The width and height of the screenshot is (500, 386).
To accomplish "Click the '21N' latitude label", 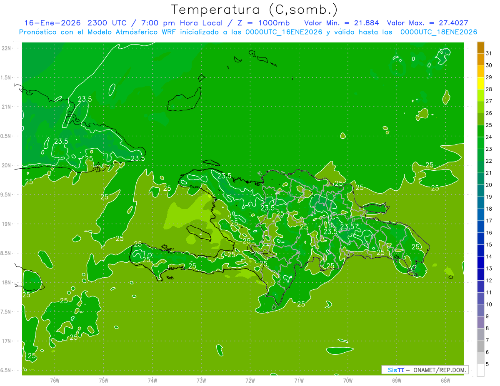I will tap(7, 107).
